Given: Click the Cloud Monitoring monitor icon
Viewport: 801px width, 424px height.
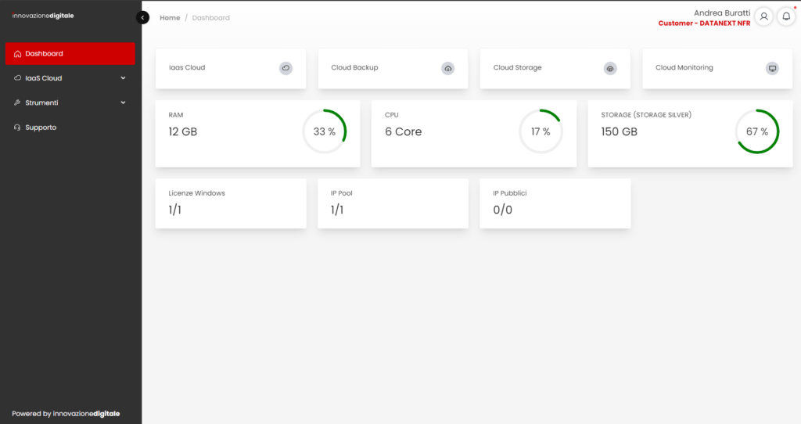Looking at the screenshot, I should tap(772, 68).
